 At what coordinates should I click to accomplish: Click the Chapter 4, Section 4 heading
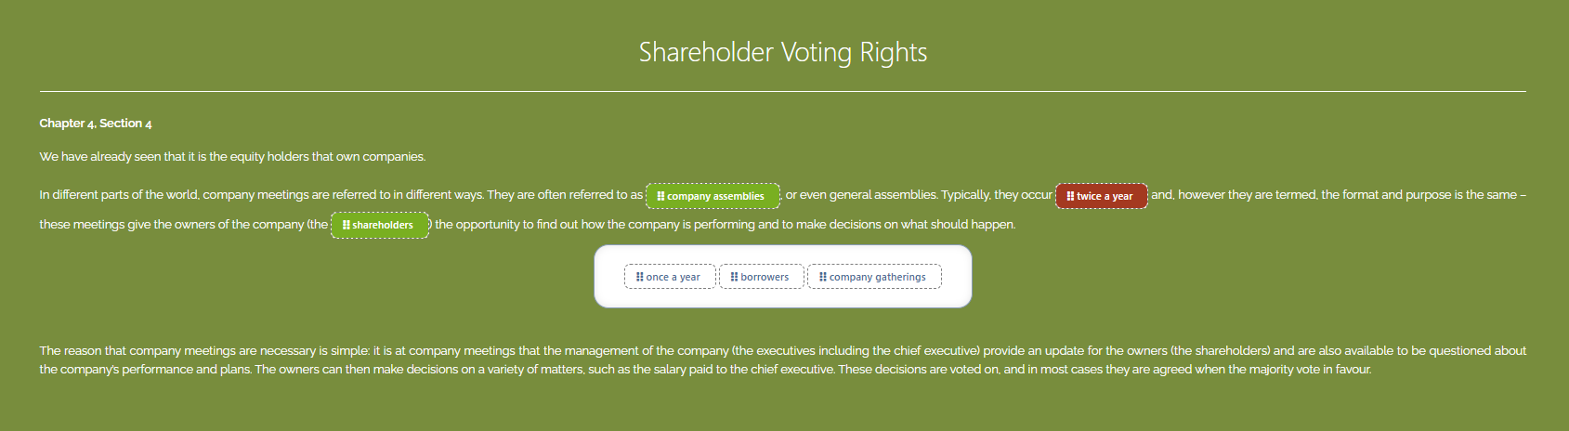(96, 124)
